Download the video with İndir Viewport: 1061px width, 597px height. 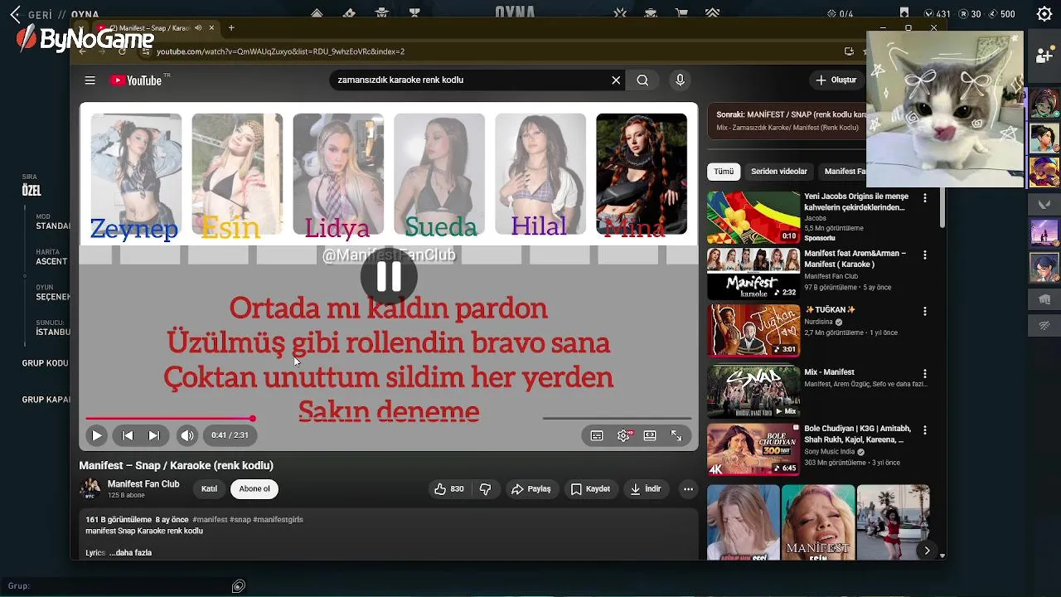pos(645,489)
